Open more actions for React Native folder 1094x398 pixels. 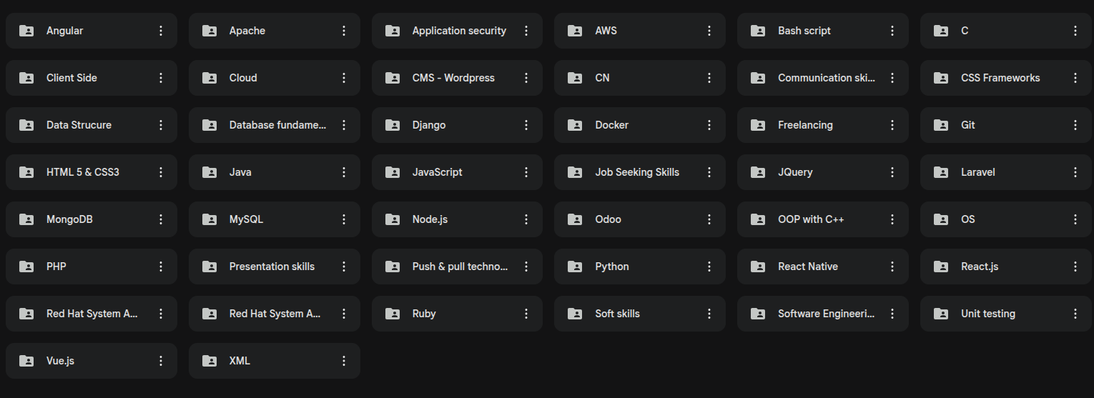tap(892, 267)
